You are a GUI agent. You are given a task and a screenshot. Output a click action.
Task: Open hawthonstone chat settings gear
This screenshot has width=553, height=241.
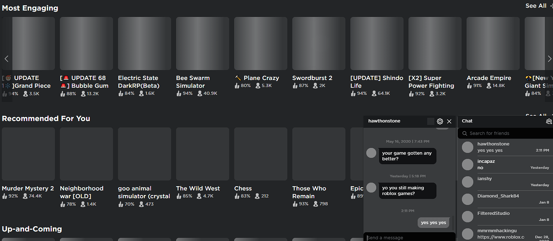[x=440, y=121]
